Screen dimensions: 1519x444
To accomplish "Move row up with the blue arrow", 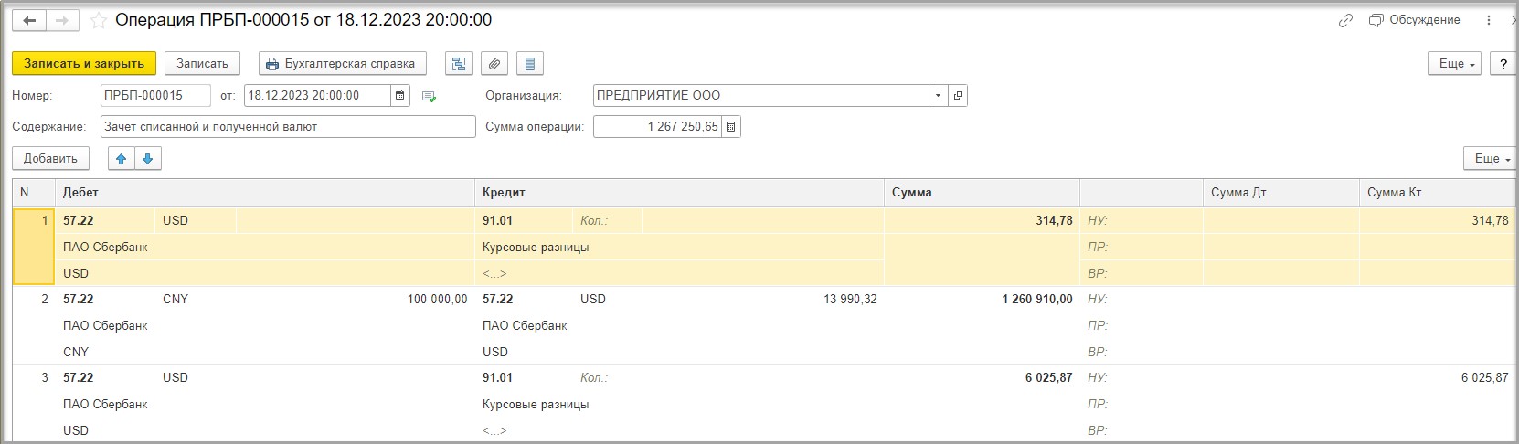I will [x=121, y=159].
